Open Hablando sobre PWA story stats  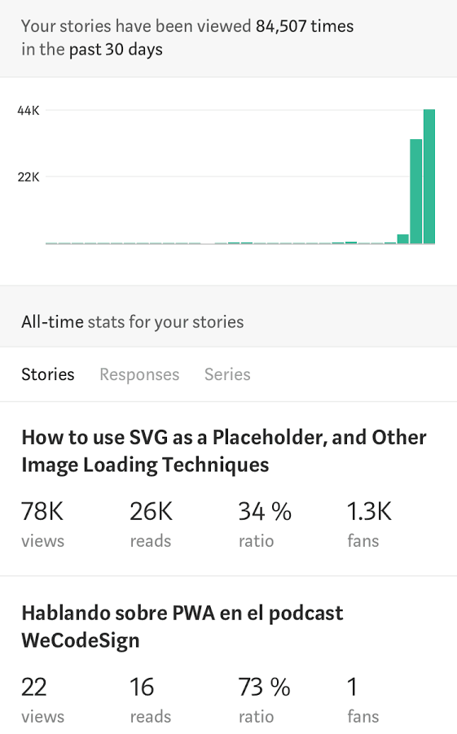tap(182, 627)
